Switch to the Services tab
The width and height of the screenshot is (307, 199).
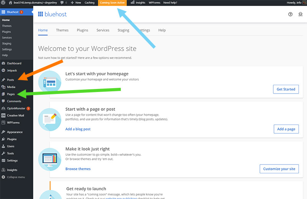tap(103, 30)
